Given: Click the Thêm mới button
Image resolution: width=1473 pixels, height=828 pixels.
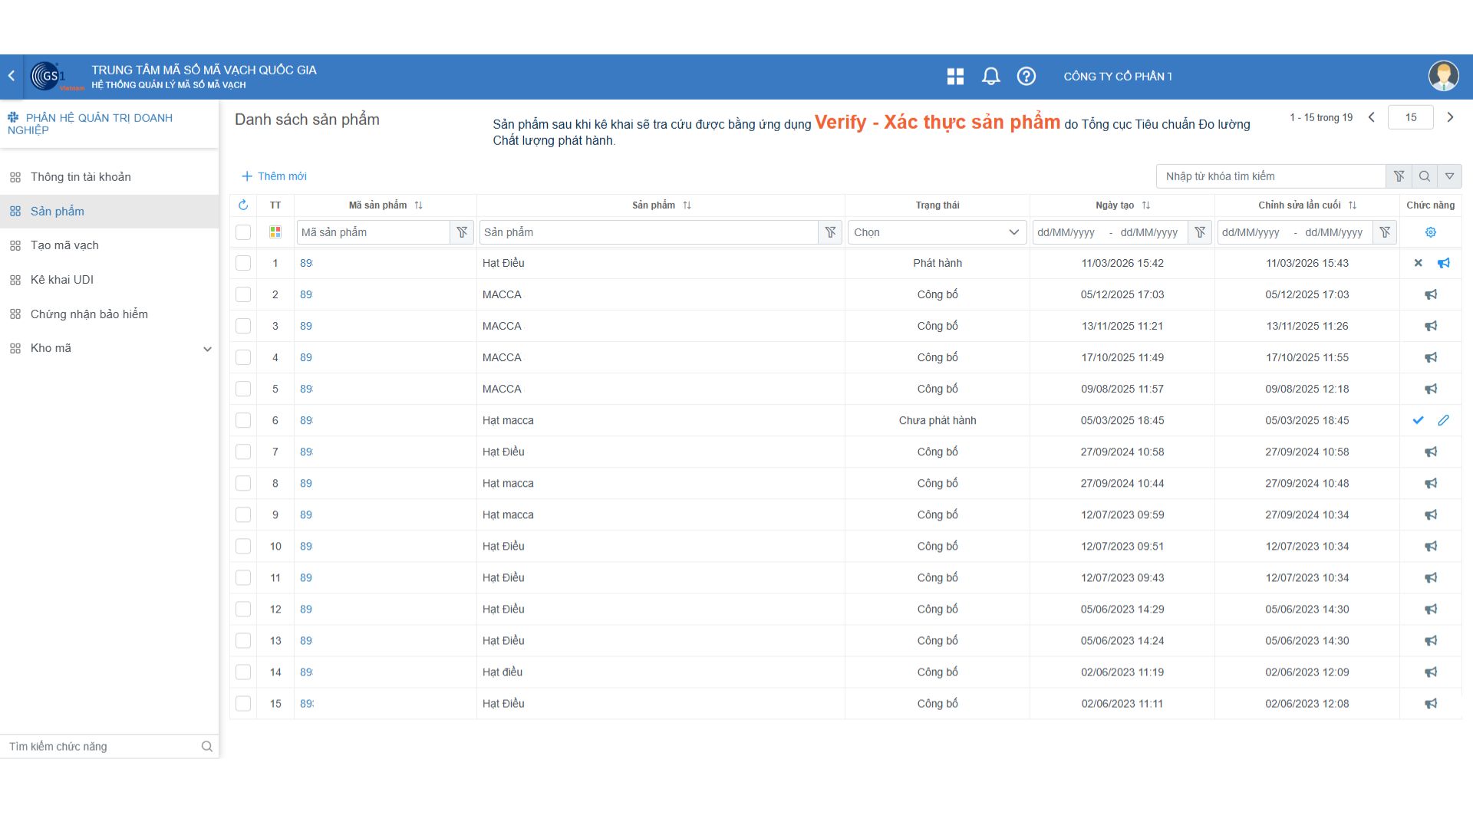Looking at the screenshot, I should click(274, 176).
